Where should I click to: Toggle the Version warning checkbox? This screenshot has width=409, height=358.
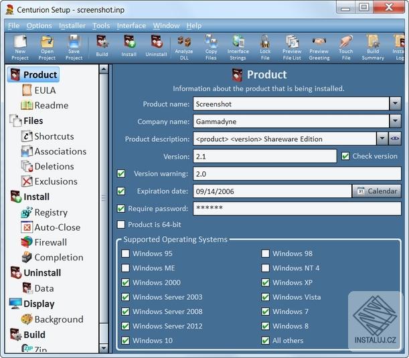121,174
